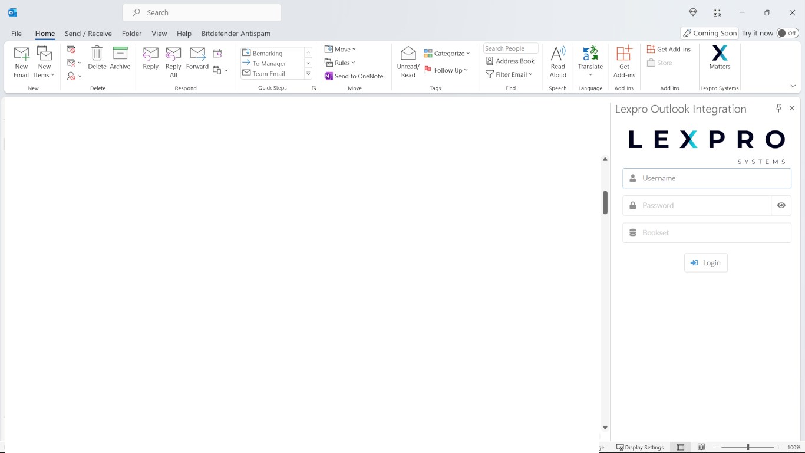
Task: Open Lexpro Matters
Action: 720,58
